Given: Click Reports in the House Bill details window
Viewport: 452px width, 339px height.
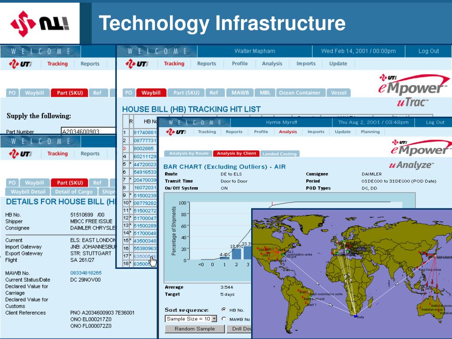Looking at the screenshot, I should (90, 154).
